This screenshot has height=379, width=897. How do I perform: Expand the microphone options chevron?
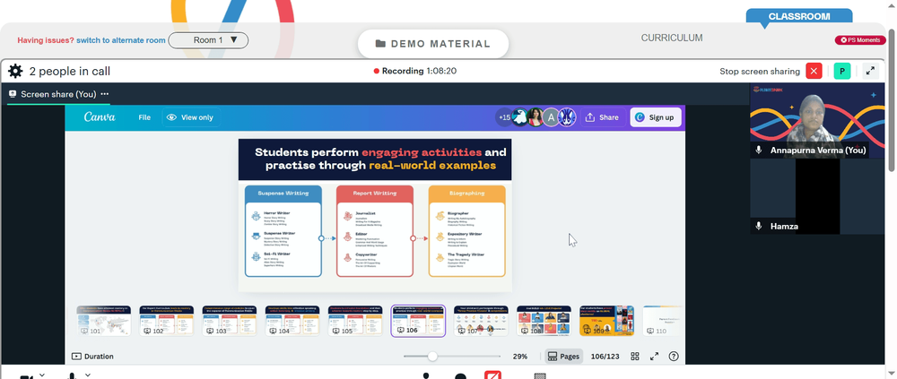(x=88, y=375)
